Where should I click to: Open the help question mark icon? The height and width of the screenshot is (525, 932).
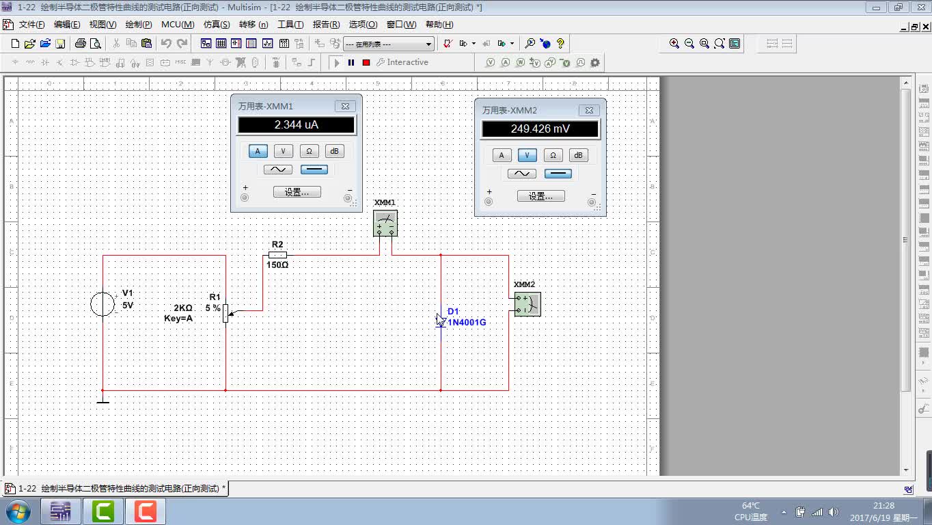point(560,43)
